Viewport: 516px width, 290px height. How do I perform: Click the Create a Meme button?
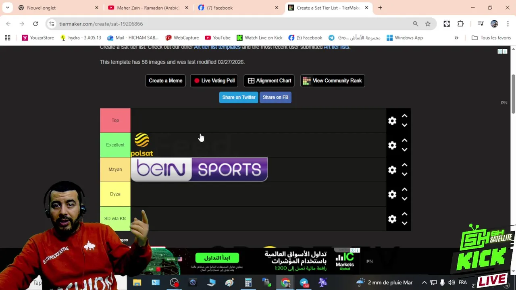165,81
